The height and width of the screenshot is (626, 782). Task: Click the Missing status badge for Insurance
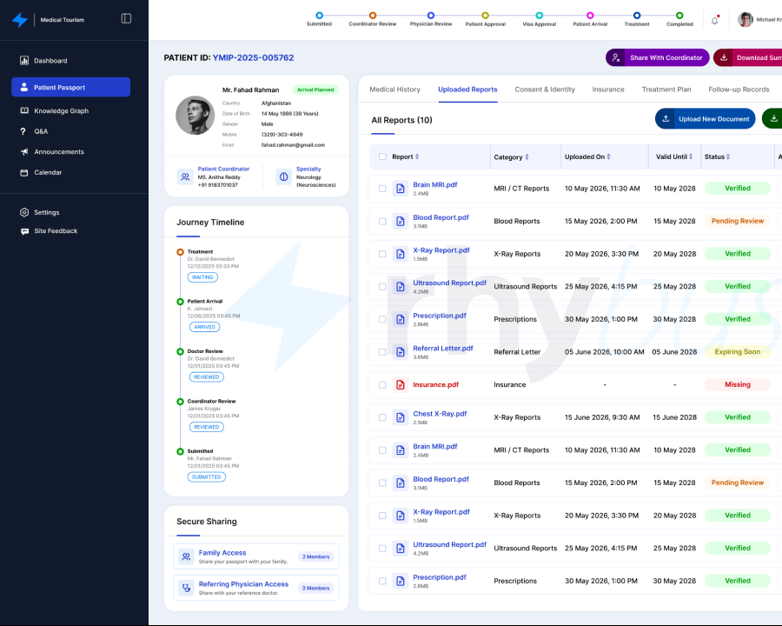point(737,384)
